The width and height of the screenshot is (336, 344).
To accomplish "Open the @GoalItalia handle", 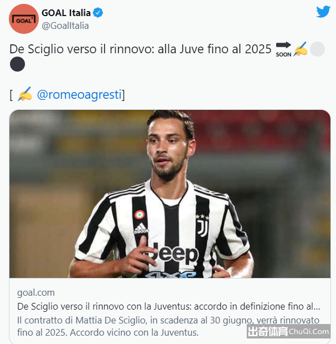I will pyautogui.click(x=65, y=26).
